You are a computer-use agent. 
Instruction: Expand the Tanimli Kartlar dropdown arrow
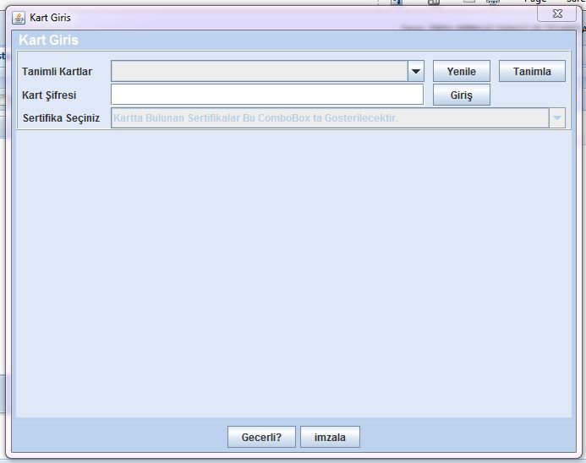point(415,72)
